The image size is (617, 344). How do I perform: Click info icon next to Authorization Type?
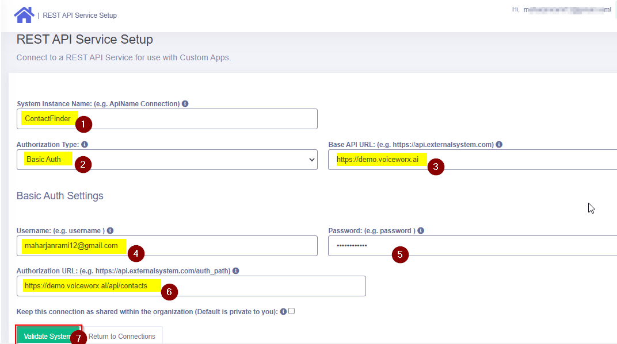coord(85,145)
